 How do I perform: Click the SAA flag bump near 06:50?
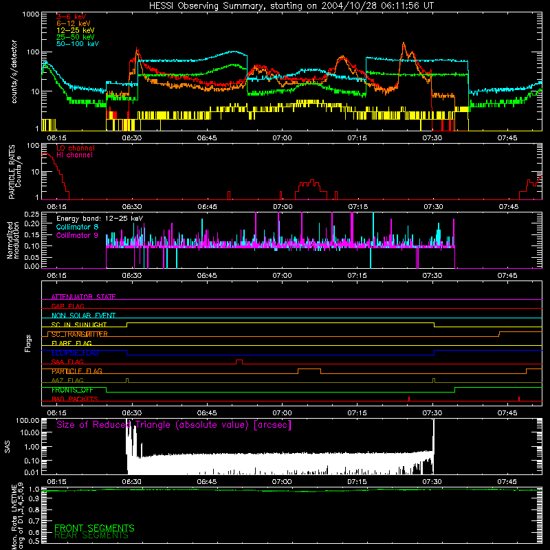pyautogui.click(x=239, y=362)
